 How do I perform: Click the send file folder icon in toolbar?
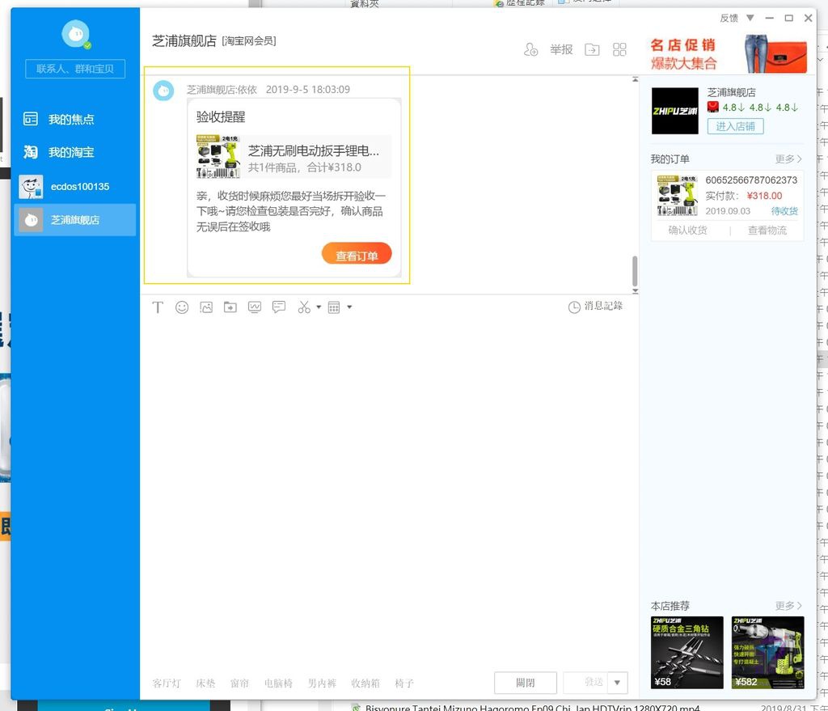click(230, 307)
